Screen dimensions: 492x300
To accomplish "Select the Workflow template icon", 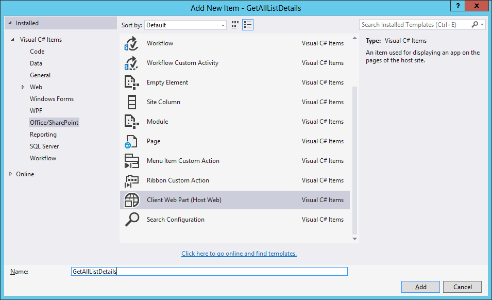I will [x=131, y=43].
